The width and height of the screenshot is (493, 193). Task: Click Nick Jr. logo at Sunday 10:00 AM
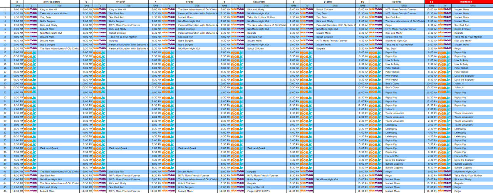click(445, 83)
